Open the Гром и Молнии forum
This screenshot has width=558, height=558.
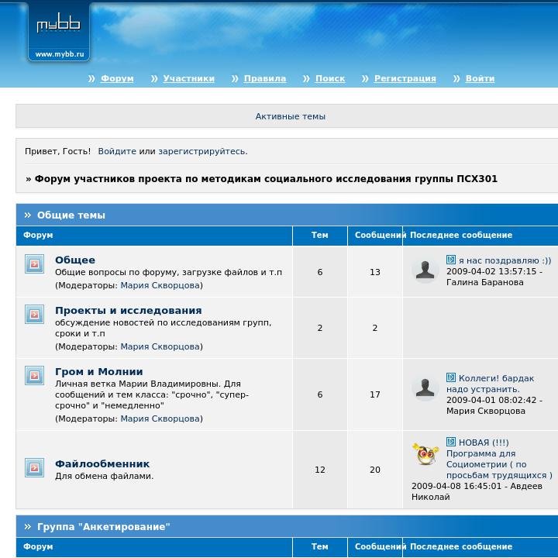pos(99,371)
